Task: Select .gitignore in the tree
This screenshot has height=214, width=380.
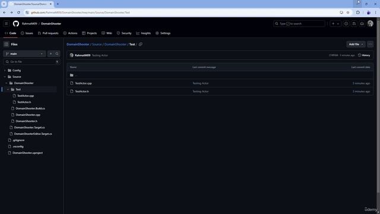Action: click(x=18, y=140)
